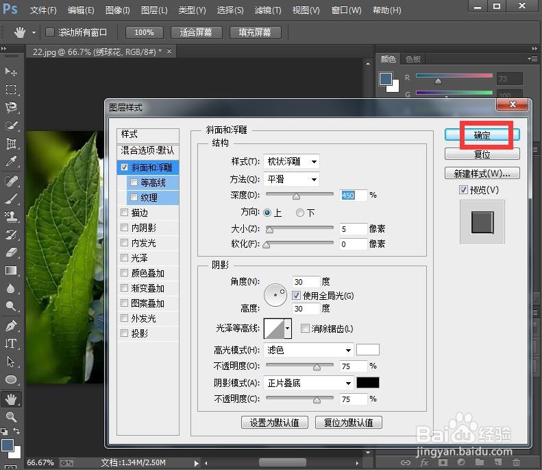Open the 光泽等高线 contour picker arrow
The image size is (542, 470).
pos(288,329)
